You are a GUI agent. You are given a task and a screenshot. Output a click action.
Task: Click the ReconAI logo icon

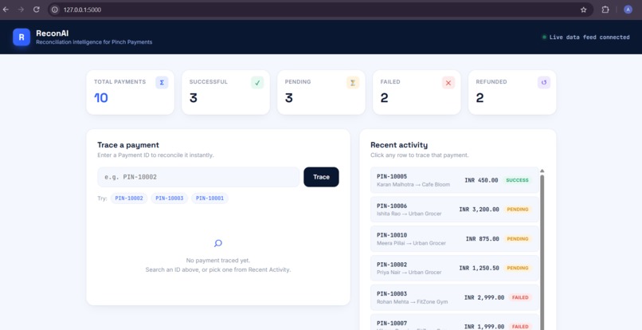pyautogui.click(x=22, y=37)
